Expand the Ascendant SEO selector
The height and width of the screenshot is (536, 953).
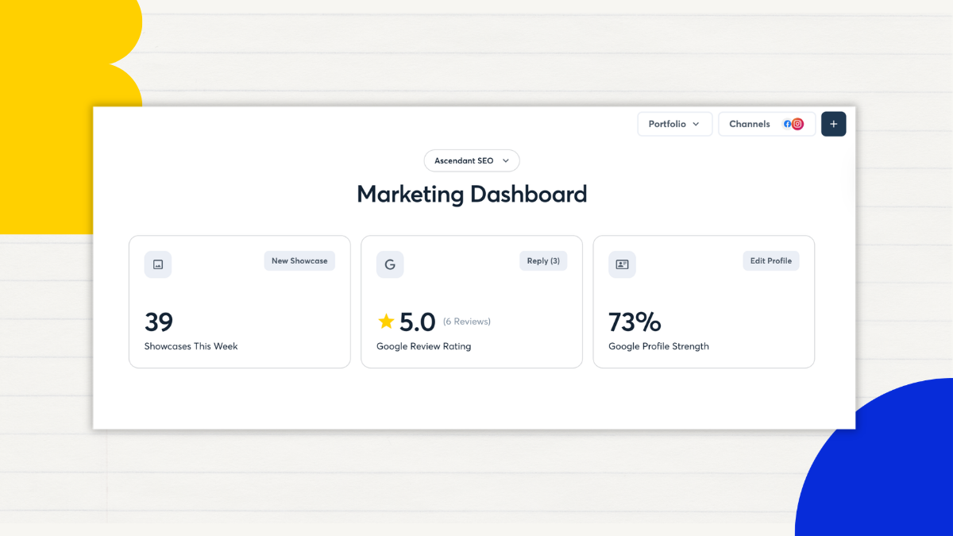472,160
